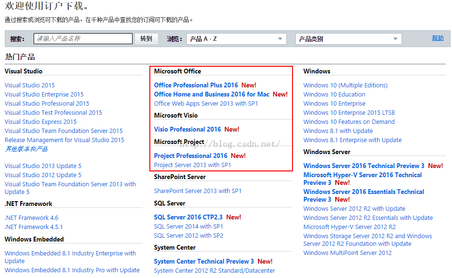This screenshot has height=278, width=452.
Task: Open Windows Server 2012 R2 Essentials with Update
Action: pos(368,218)
